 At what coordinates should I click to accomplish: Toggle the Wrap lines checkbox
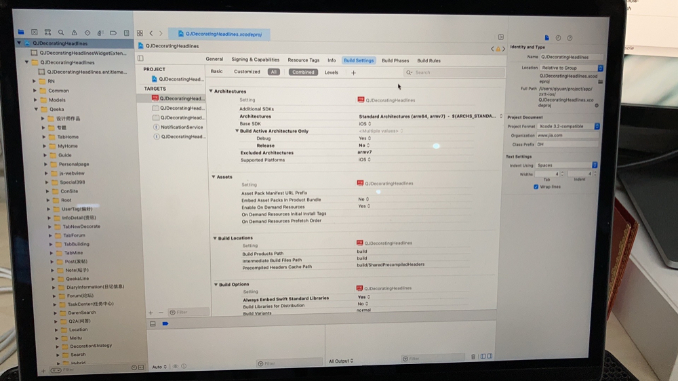pos(536,187)
